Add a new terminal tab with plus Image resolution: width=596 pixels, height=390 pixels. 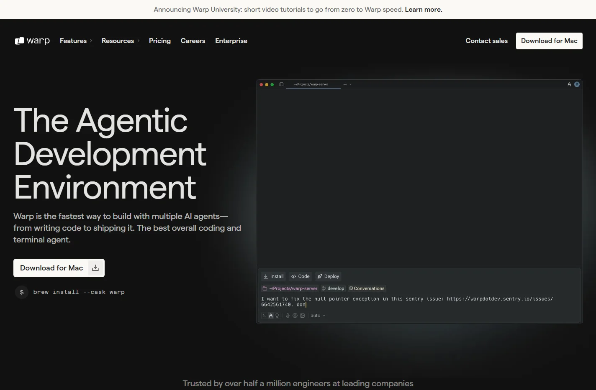point(345,84)
